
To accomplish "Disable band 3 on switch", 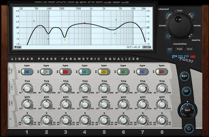I will [x=61, y=72].
